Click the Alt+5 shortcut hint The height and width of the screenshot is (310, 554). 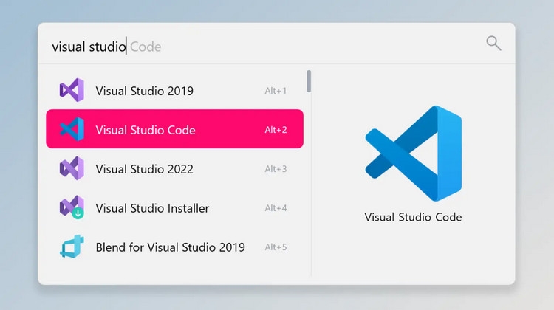coord(276,247)
